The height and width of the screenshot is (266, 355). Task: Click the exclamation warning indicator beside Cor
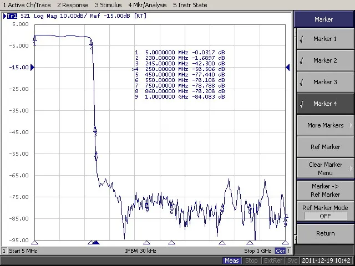[x=288, y=251]
